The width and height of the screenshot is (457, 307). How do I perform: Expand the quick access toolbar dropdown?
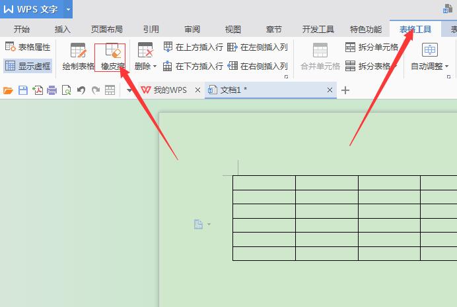129,90
